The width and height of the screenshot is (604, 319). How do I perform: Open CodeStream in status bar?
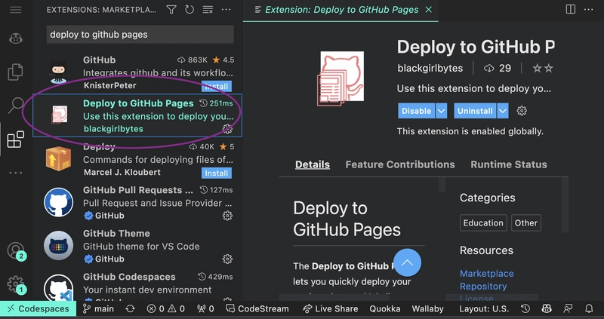257,308
